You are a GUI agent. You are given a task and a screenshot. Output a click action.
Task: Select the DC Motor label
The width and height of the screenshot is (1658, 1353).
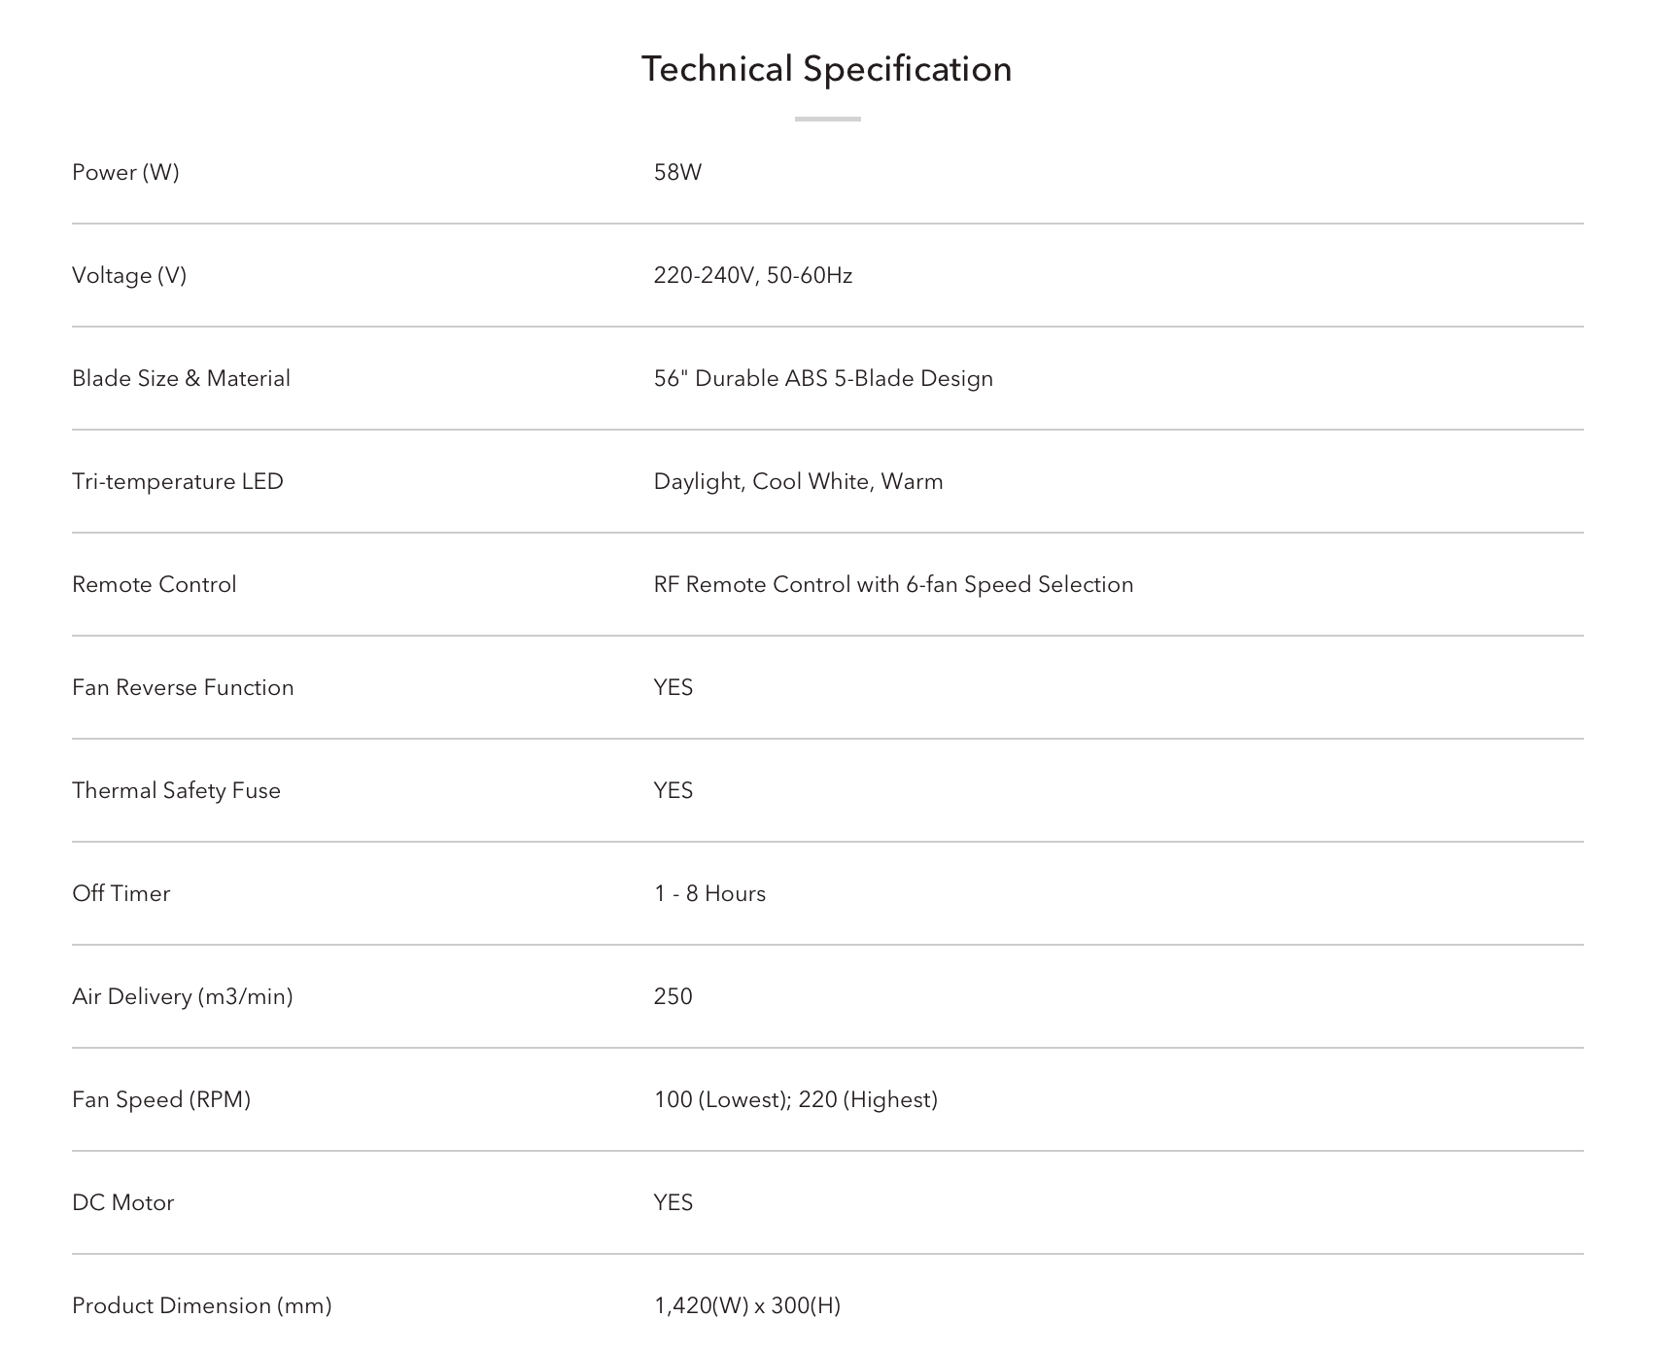tap(123, 1203)
